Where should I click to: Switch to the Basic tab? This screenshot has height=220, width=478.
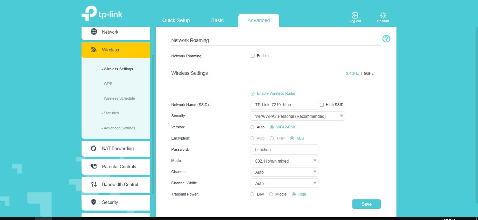tap(217, 20)
